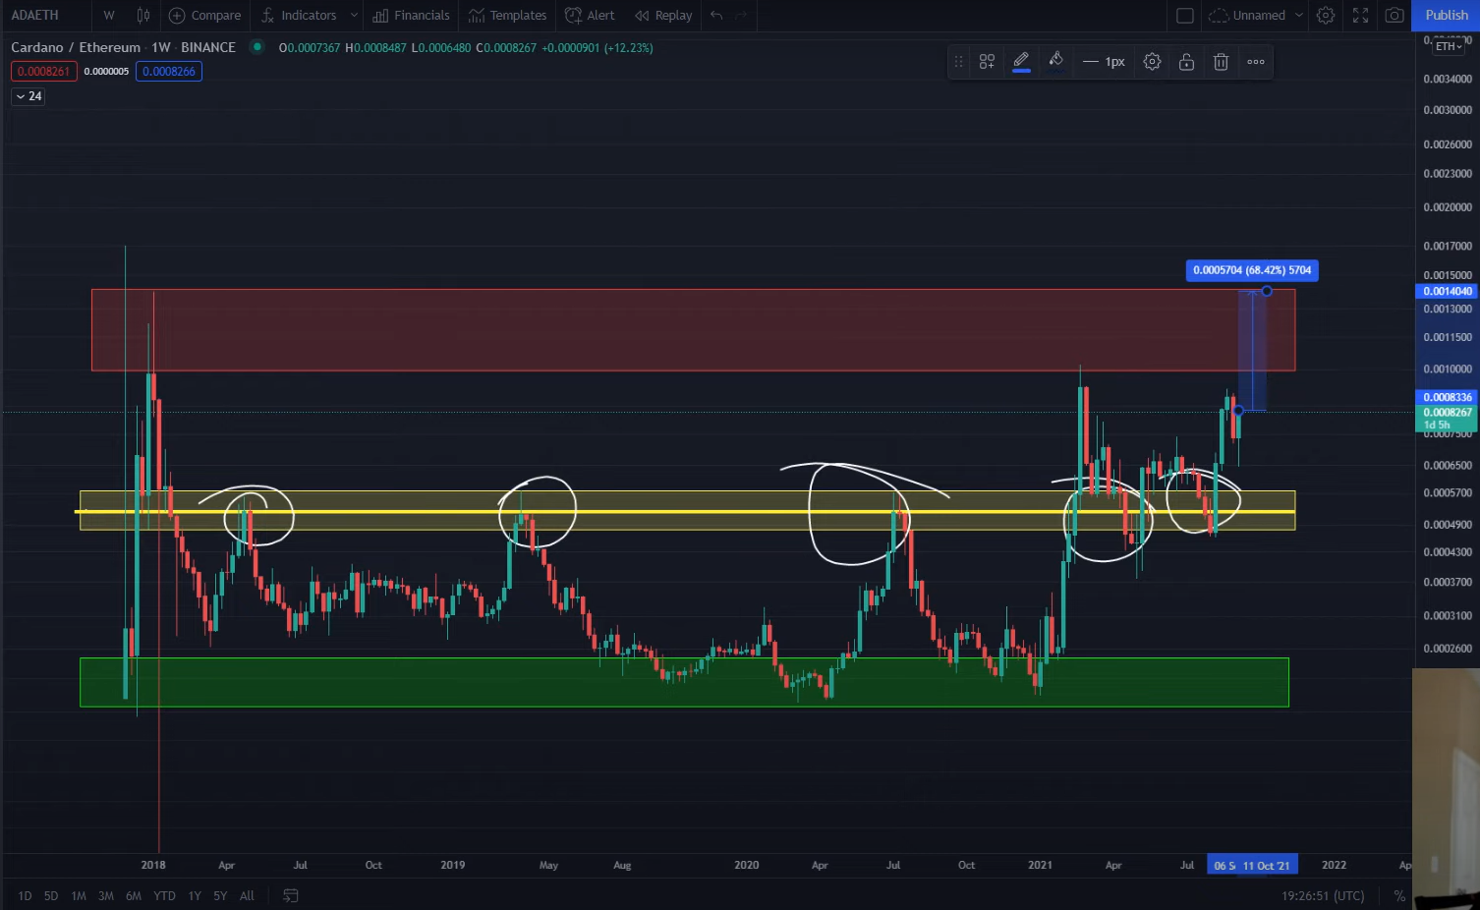Click Compare to add a symbol
1480x910 pixels.
204,15
